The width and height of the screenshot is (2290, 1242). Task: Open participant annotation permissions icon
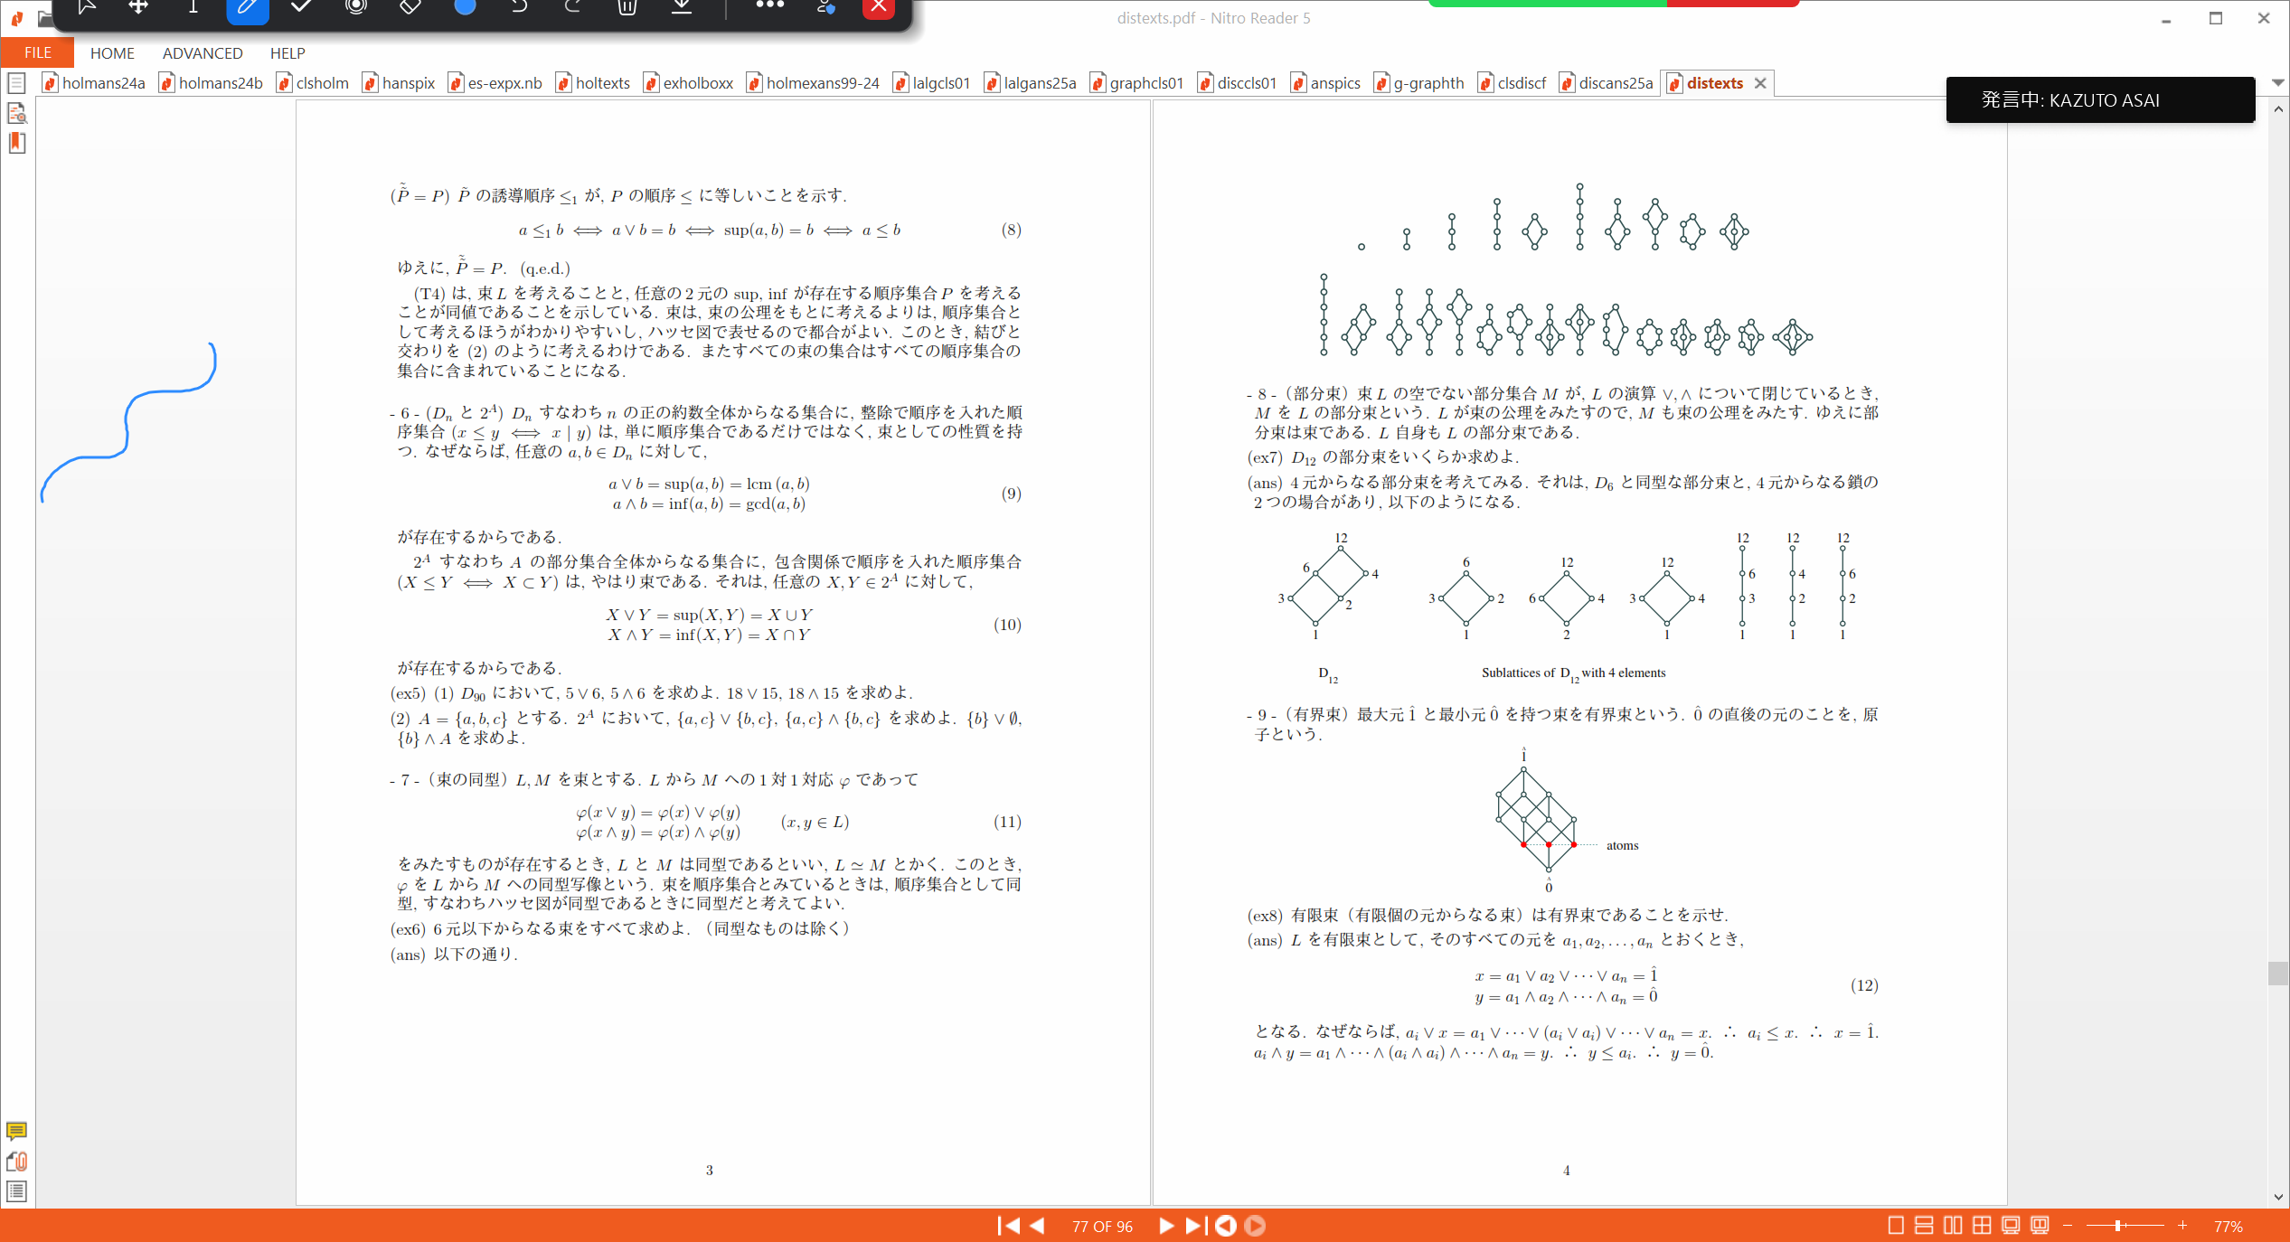click(x=825, y=7)
